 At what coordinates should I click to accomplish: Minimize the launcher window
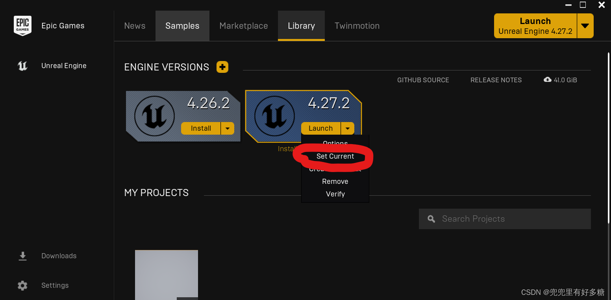tap(568, 5)
